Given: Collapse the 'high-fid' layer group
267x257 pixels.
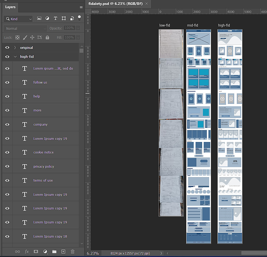Looking at the screenshot, I should click(15, 57).
